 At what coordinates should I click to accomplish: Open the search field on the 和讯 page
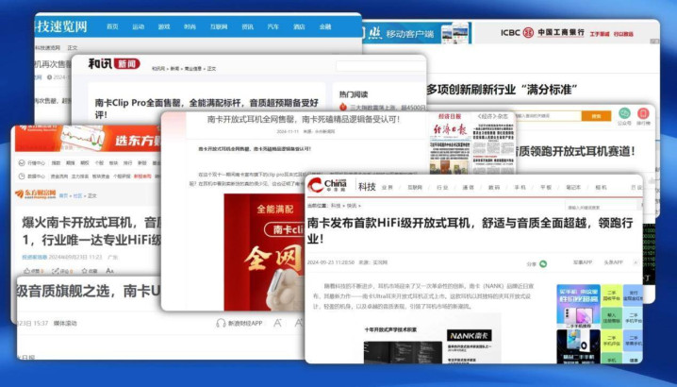tap(381, 66)
